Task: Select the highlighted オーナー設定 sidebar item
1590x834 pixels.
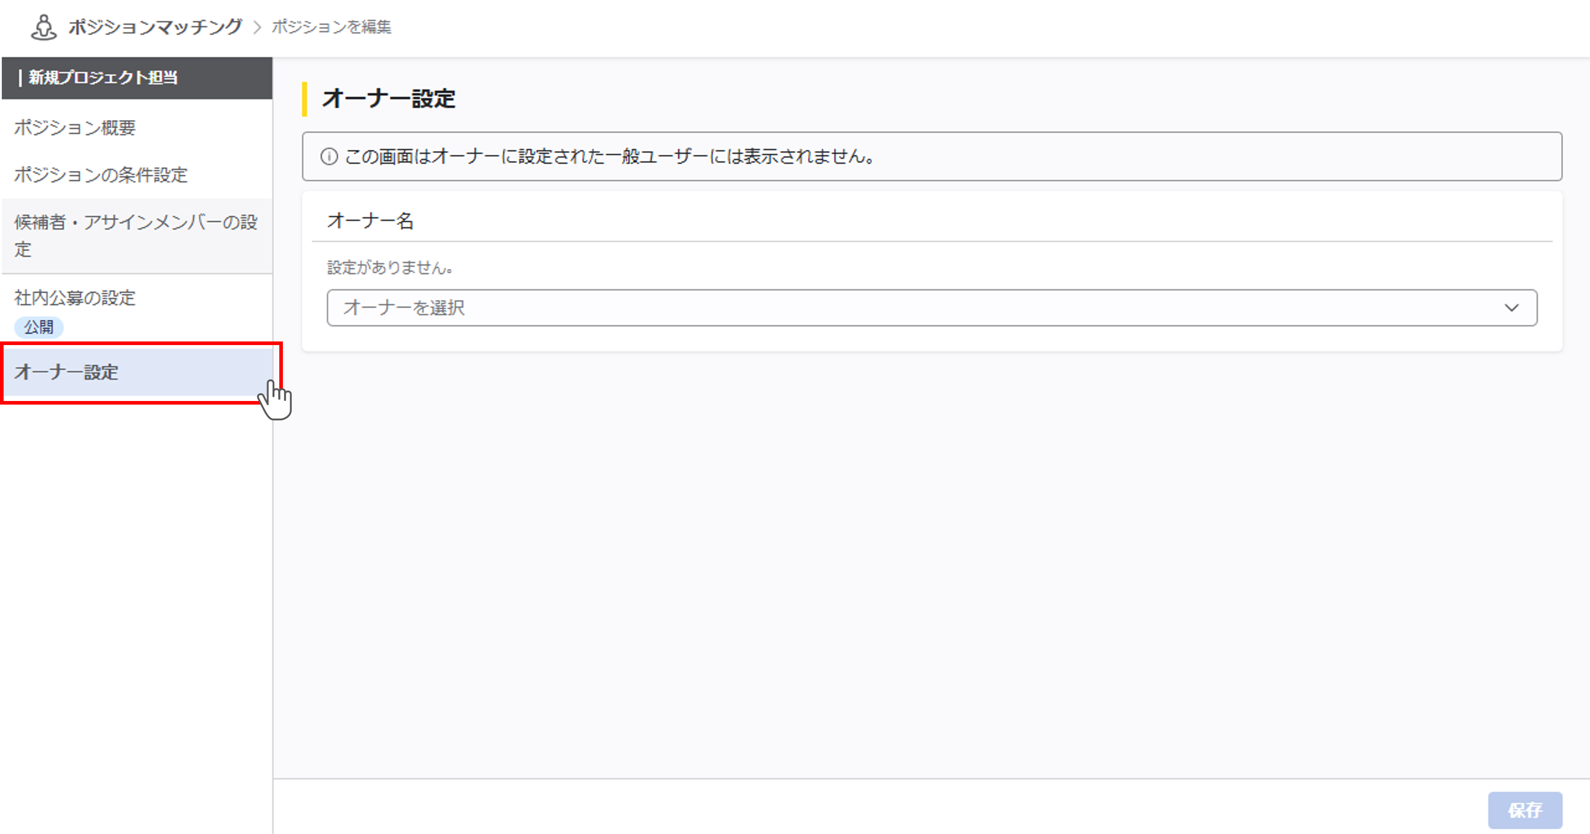Action: [67, 372]
